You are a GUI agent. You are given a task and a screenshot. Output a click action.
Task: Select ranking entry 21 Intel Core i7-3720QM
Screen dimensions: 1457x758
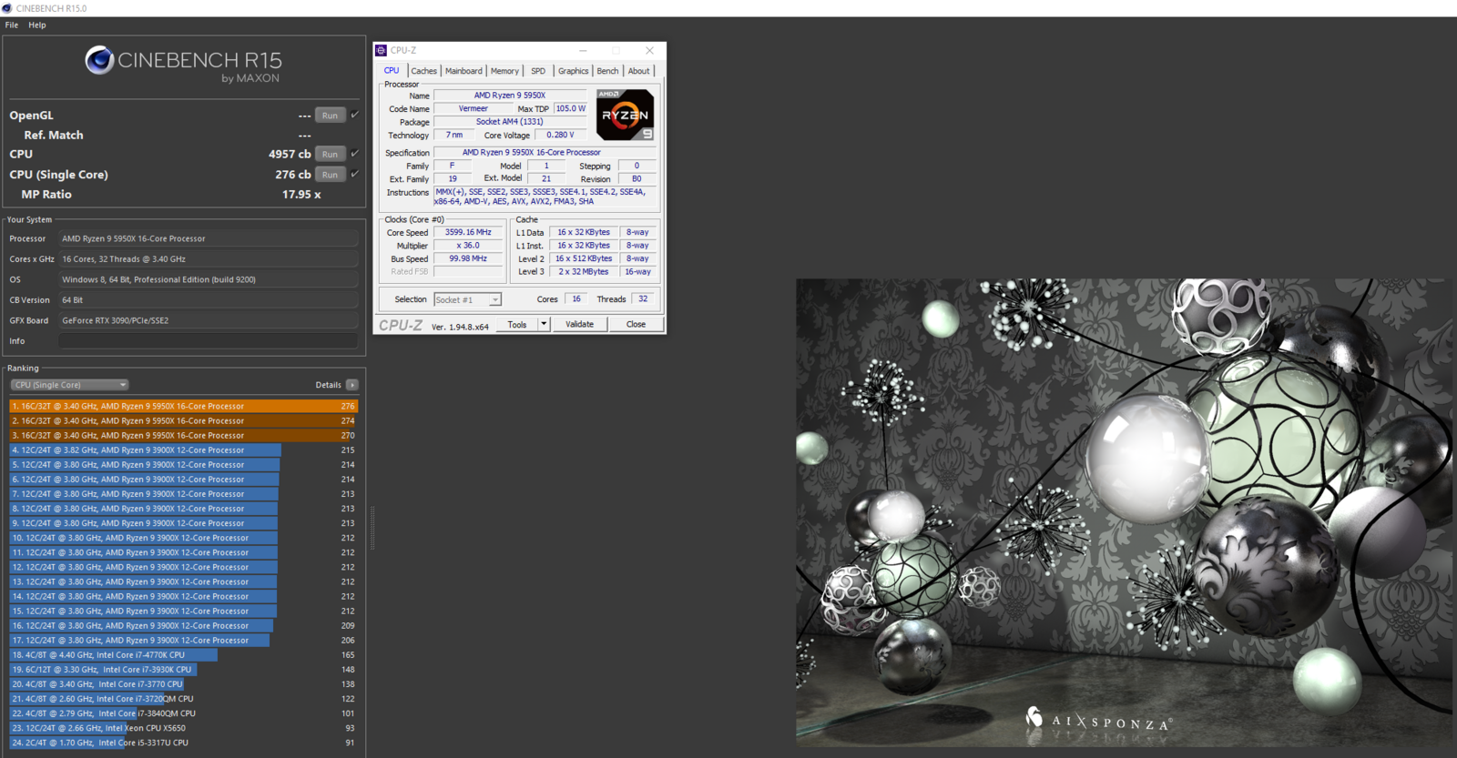point(184,699)
